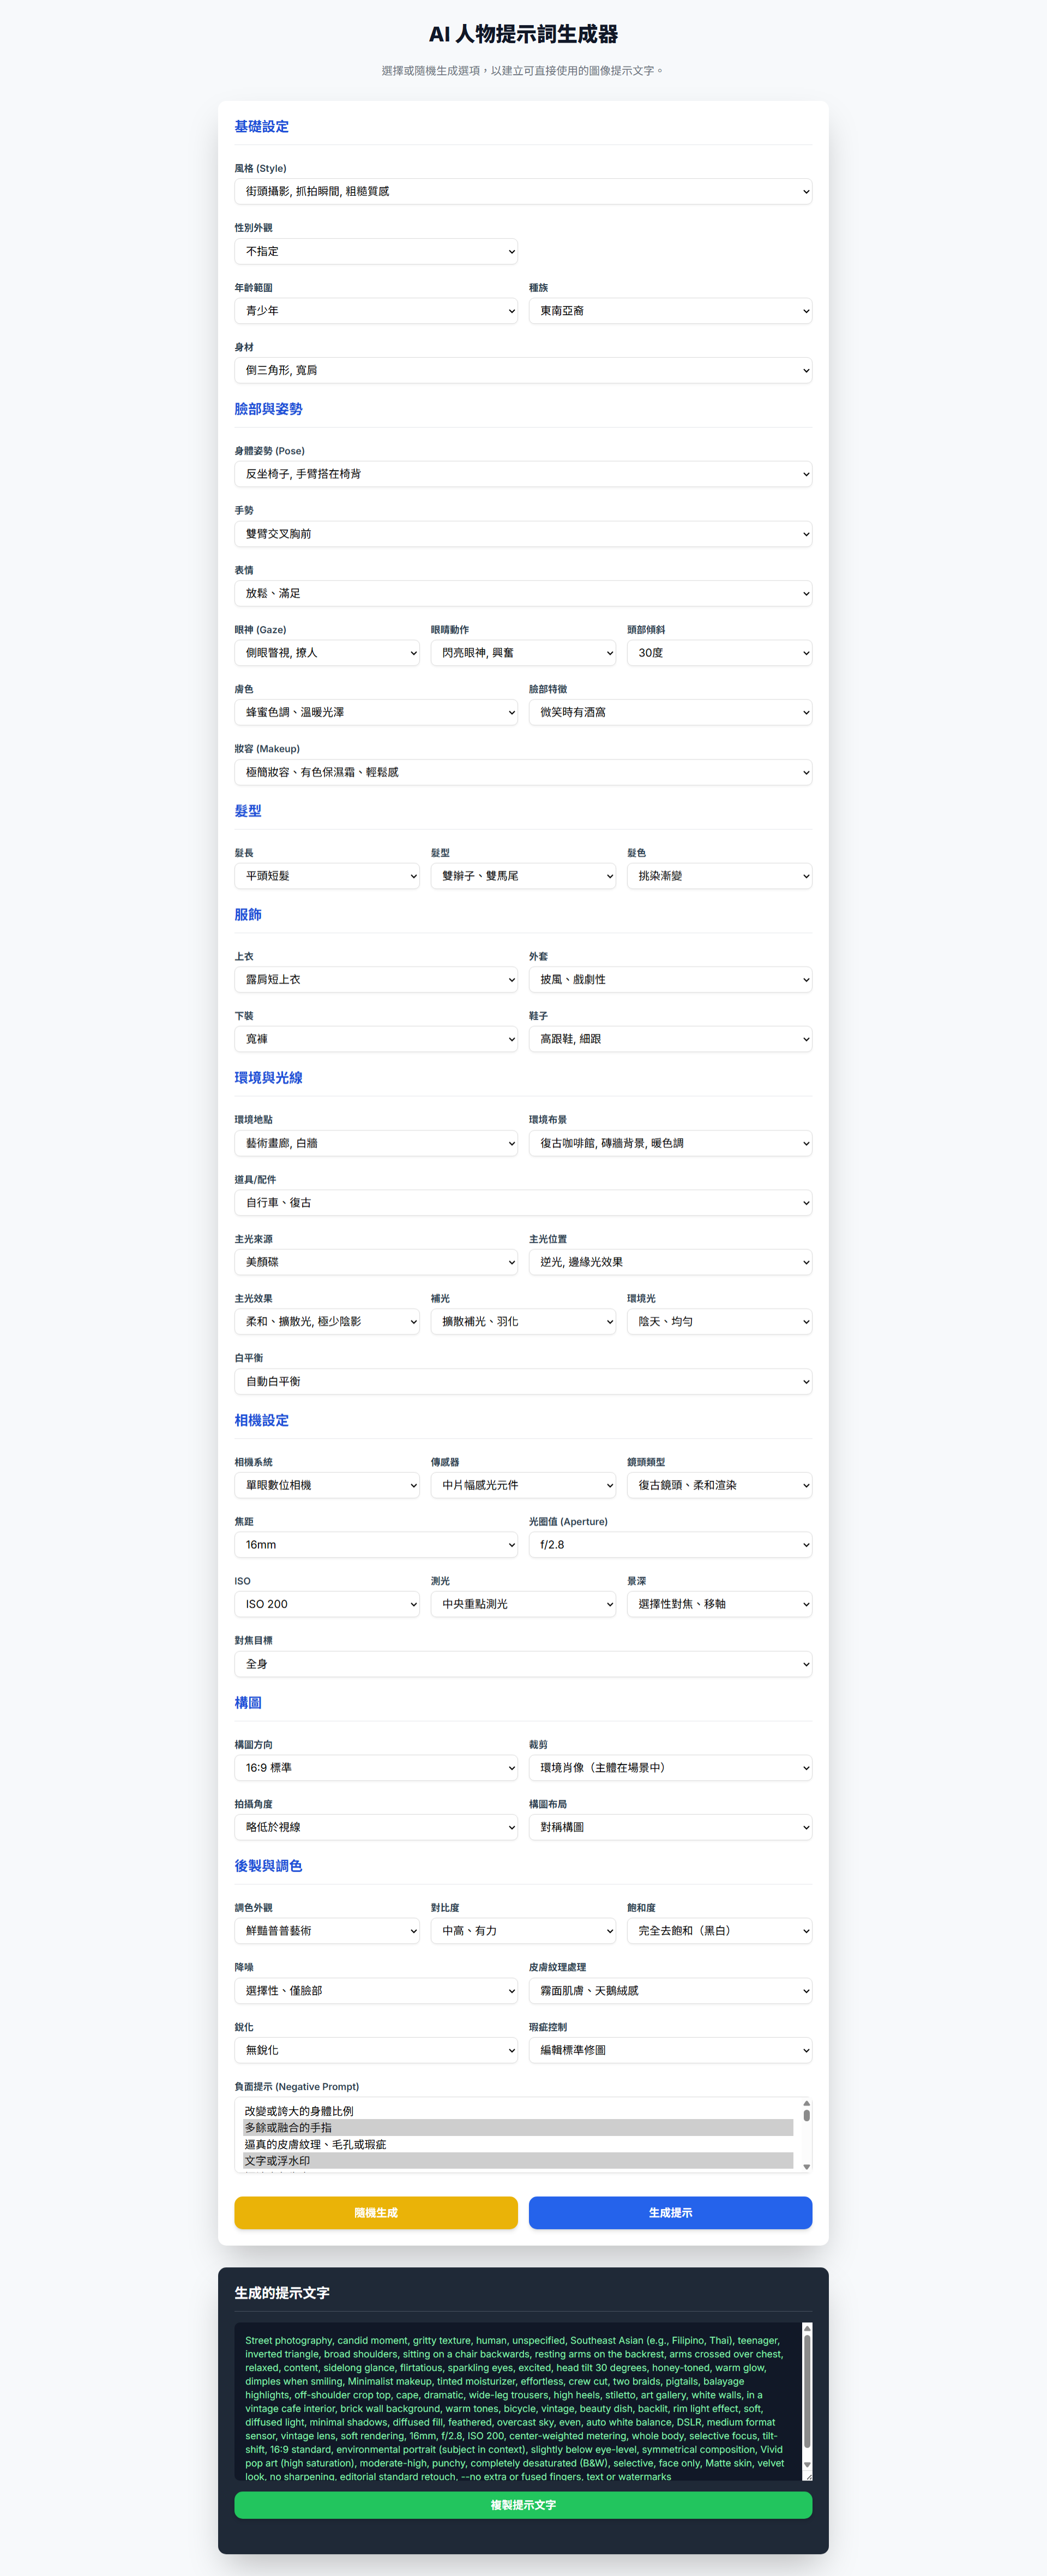The width and height of the screenshot is (1047, 2576).
Task: Click the yellow 隨機生成 button
Action: (375, 2212)
